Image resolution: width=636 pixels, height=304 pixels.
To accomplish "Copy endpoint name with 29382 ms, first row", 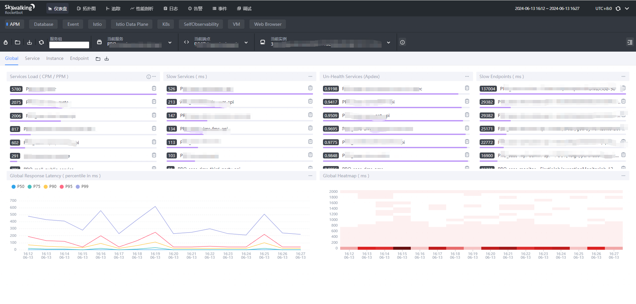I will point(623,101).
